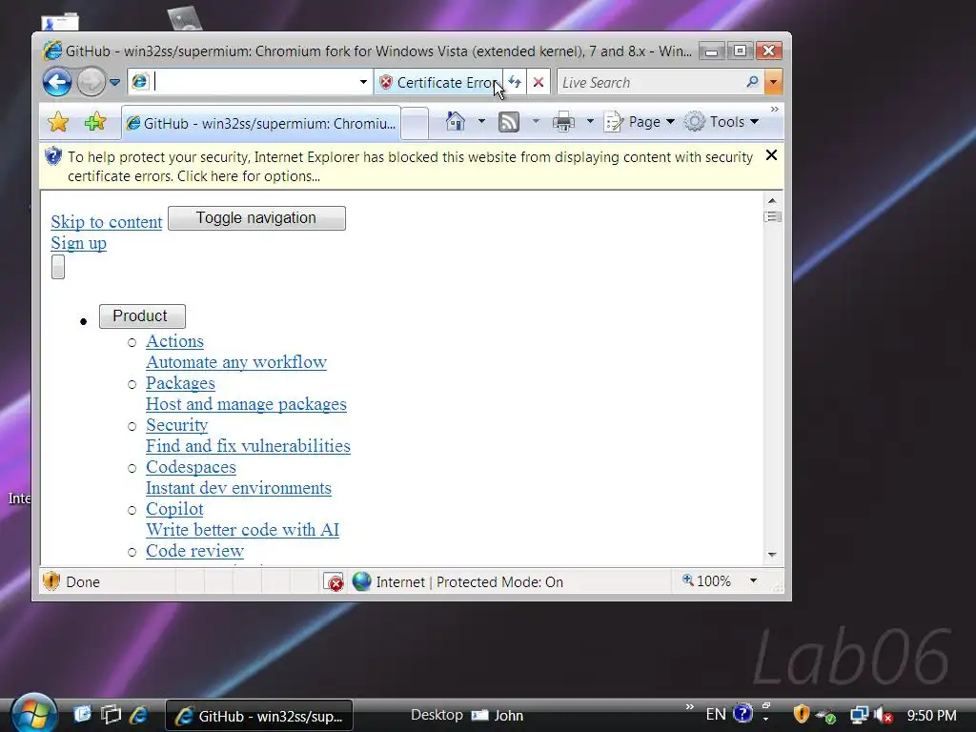Open the Write better code with AI link
The image size is (976, 732).
(243, 530)
